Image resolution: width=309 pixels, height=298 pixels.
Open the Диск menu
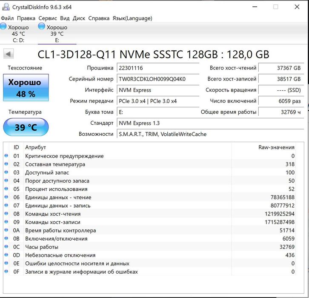coord(79,18)
